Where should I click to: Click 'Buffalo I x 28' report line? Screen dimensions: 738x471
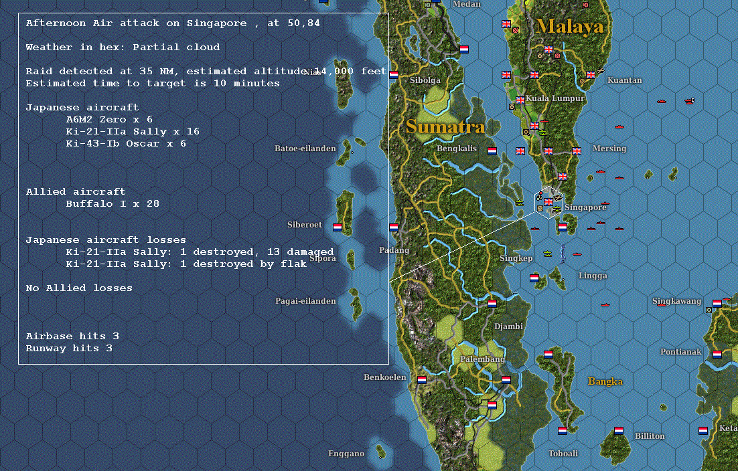[x=113, y=203]
